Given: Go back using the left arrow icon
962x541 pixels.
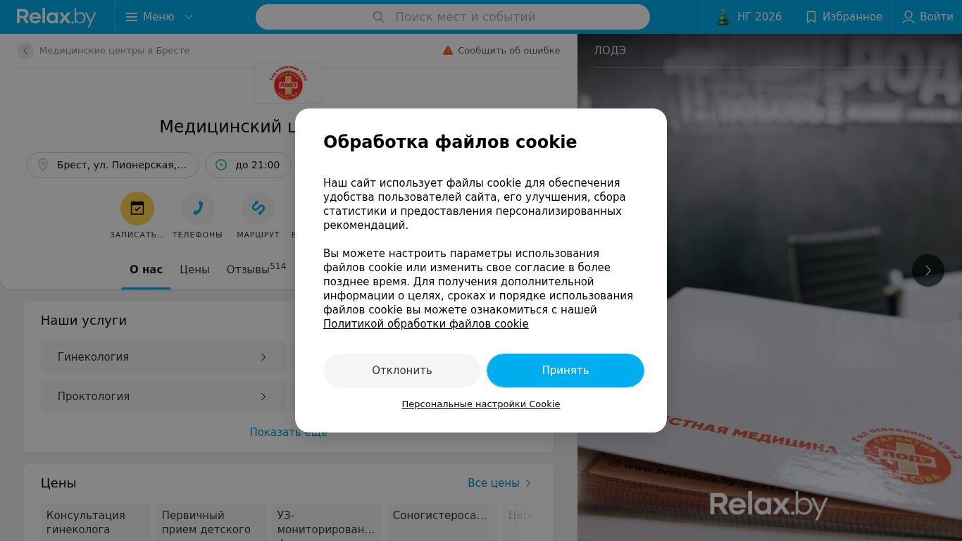Looking at the screenshot, I should tap(25, 51).
